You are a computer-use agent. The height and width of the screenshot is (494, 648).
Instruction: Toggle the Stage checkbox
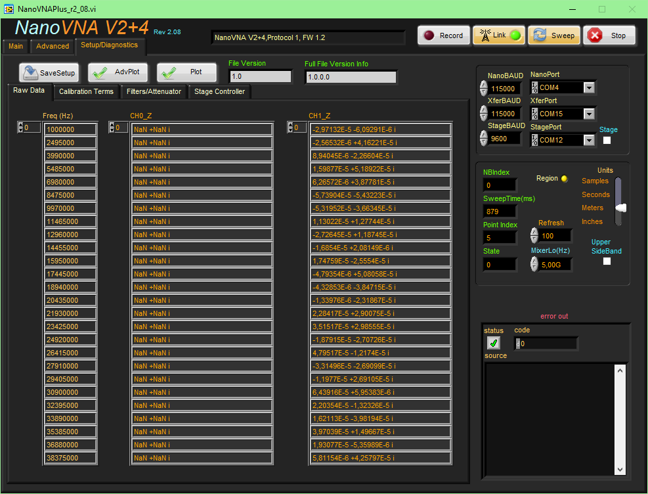point(607,140)
